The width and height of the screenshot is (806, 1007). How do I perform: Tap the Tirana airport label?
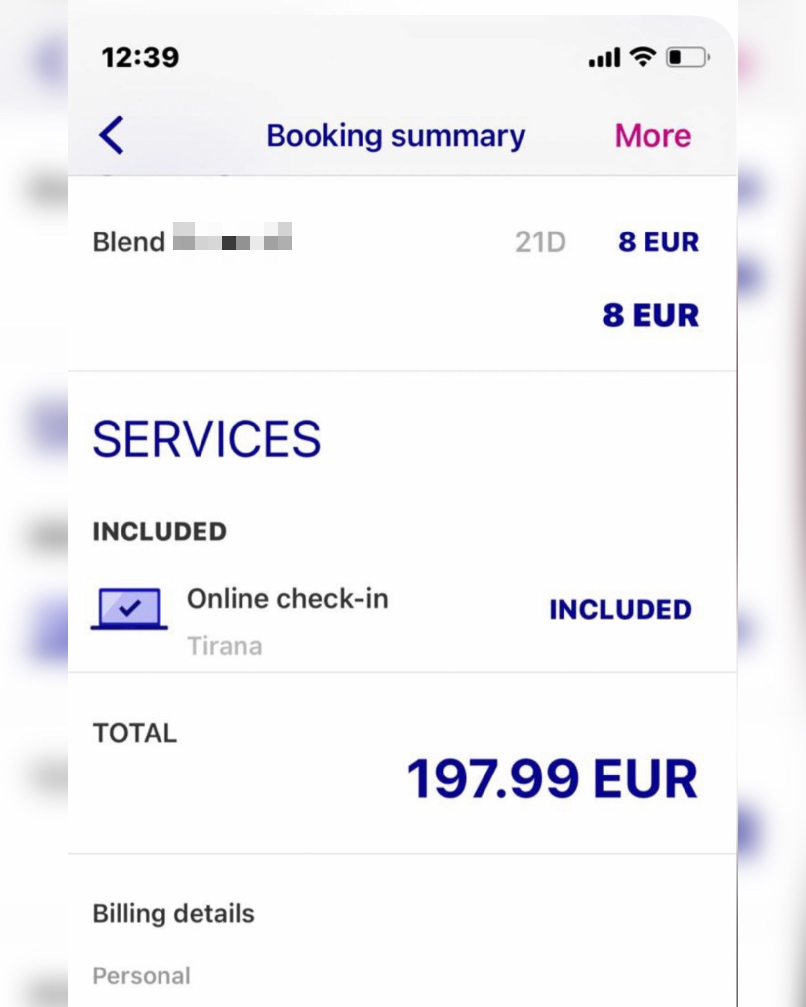[x=225, y=646]
